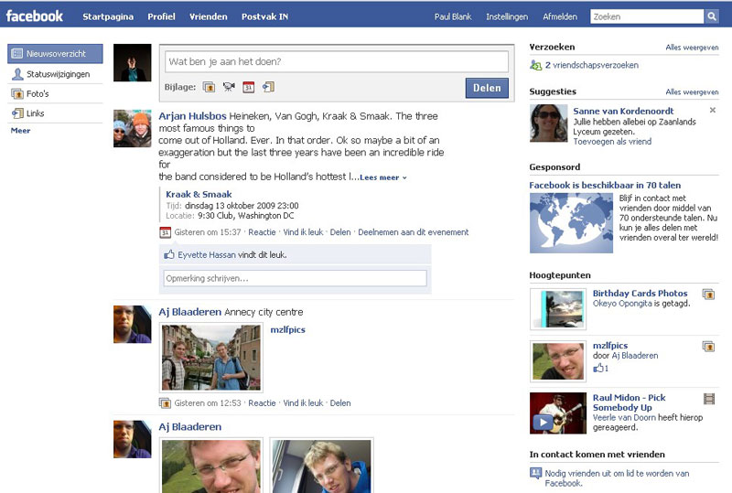The image size is (732, 493).
Task: Expand the Meer sidebar filter list
Action: (x=20, y=131)
